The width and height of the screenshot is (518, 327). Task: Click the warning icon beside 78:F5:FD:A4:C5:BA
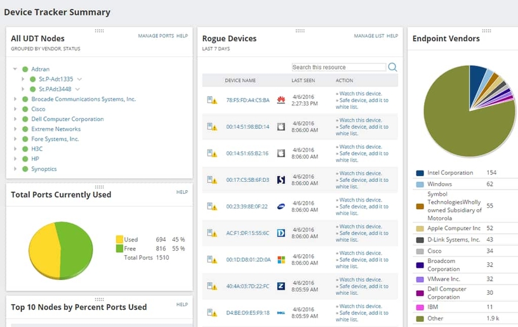pos(211,100)
